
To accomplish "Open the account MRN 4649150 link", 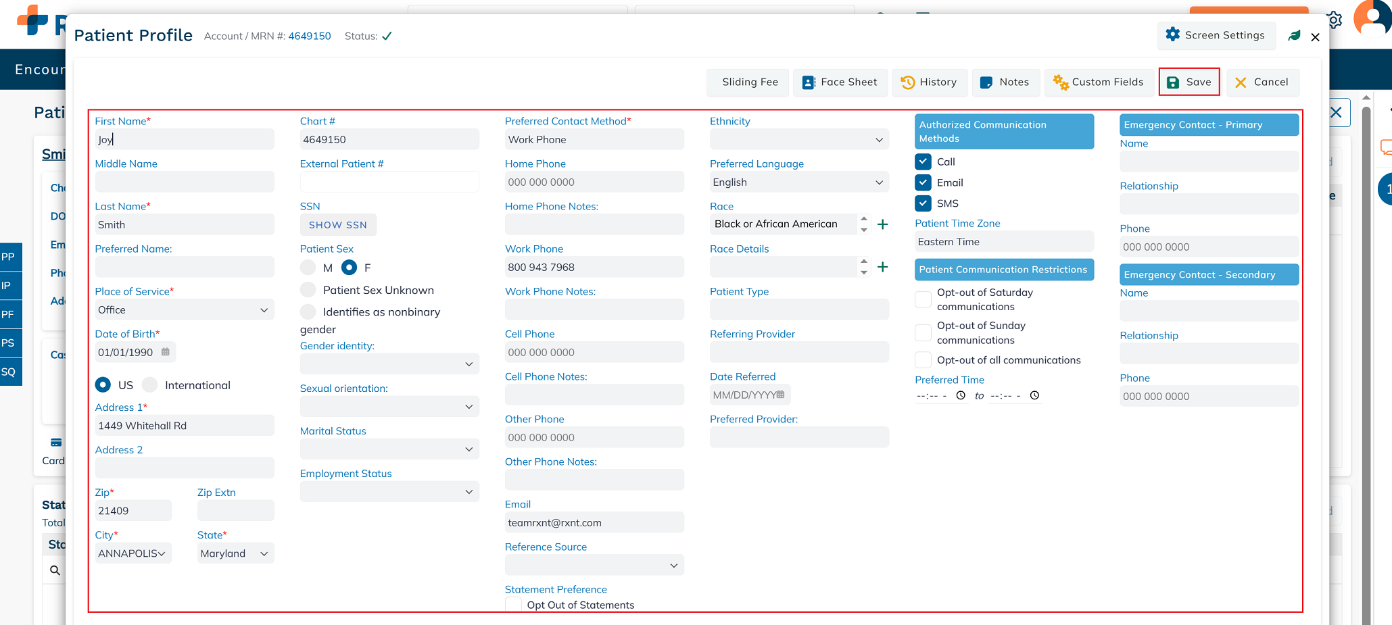I will click(310, 36).
